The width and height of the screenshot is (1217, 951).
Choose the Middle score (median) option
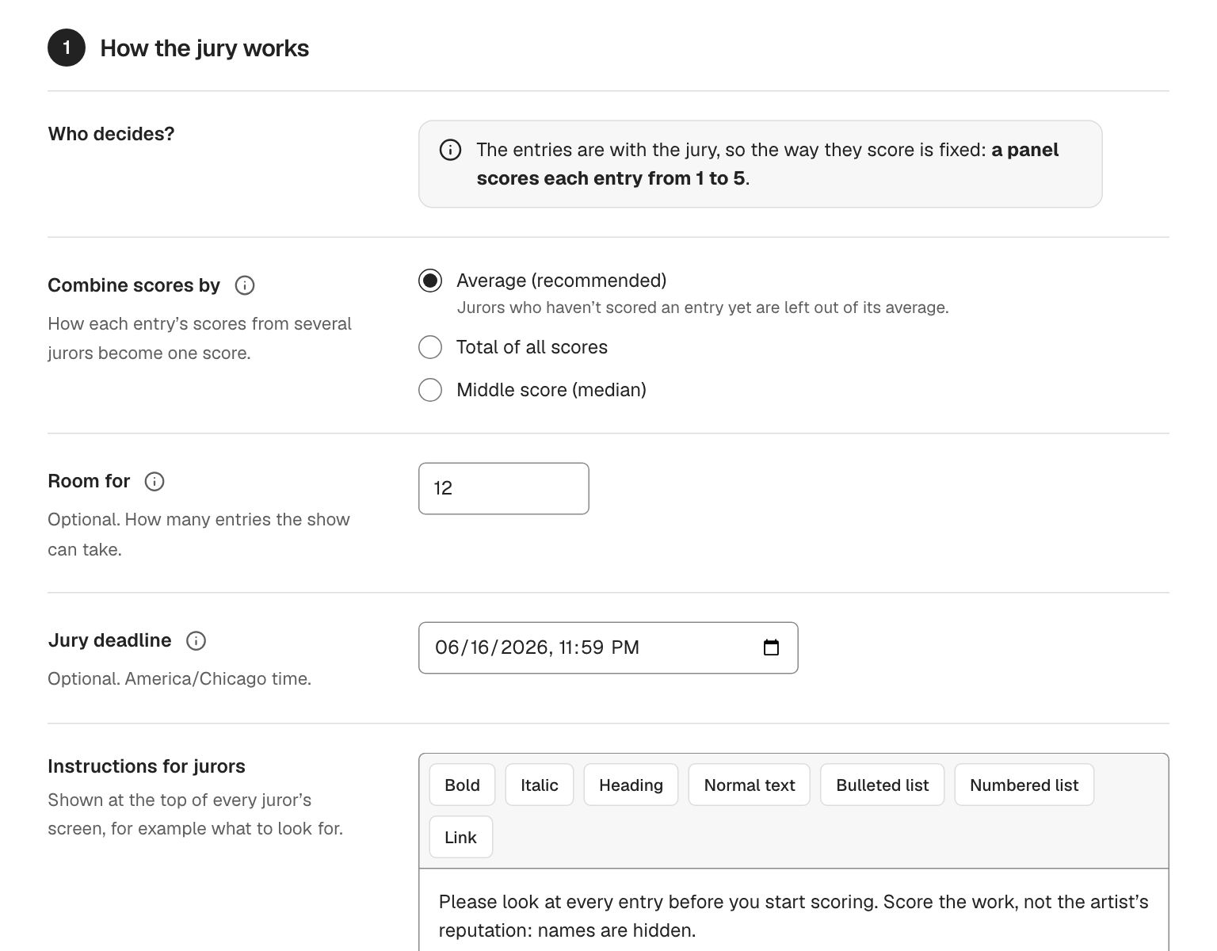click(430, 390)
